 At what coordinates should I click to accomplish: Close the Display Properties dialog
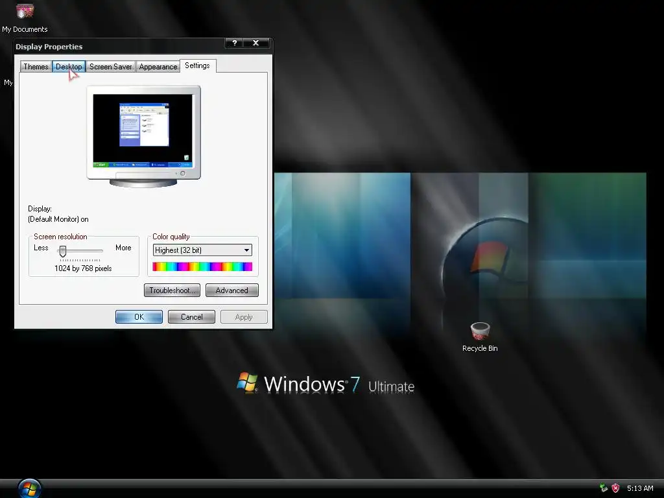point(255,43)
